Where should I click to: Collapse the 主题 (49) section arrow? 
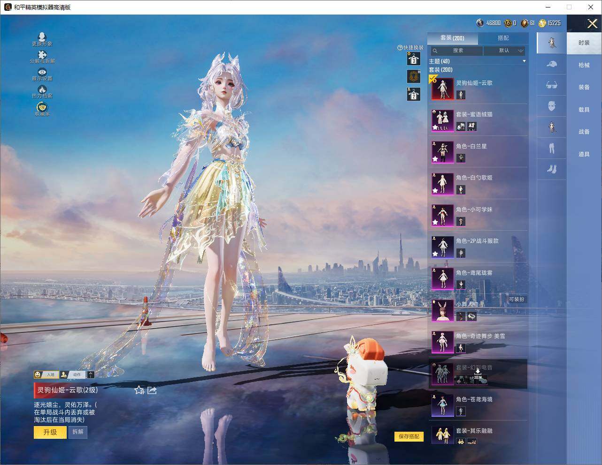524,61
